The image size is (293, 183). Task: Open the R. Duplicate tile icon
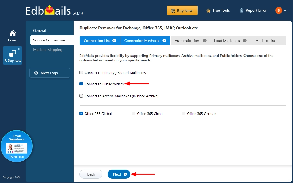point(13,53)
